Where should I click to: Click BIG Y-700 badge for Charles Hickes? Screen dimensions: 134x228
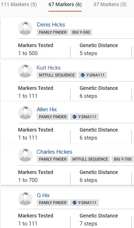coord(122,159)
